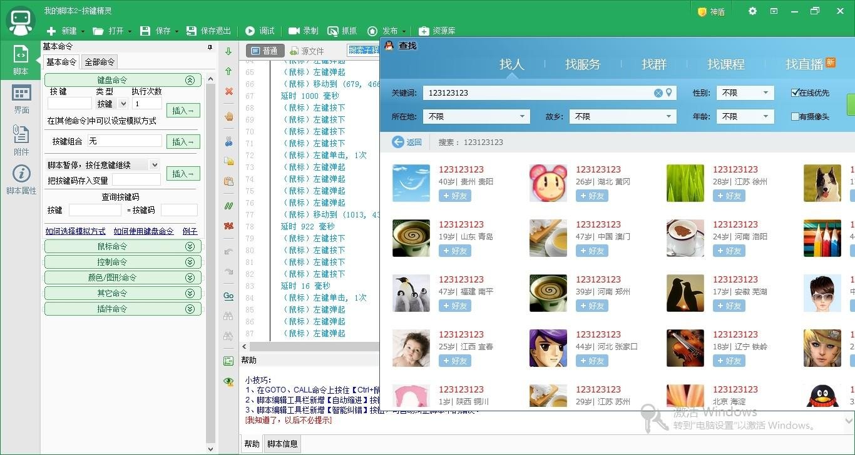Open the 所在地 dropdown

pos(476,116)
